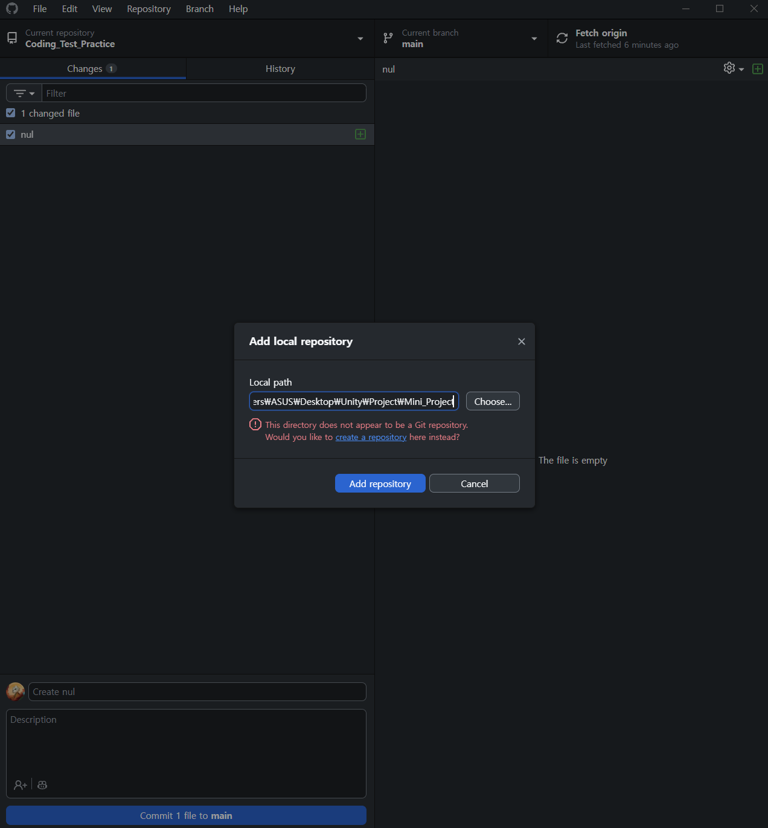The height and width of the screenshot is (828, 768).
Task: Open the Edit menu
Action: pos(69,8)
